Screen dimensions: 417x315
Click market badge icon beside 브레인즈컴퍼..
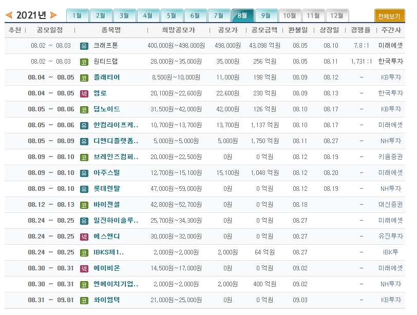pos(84,157)
